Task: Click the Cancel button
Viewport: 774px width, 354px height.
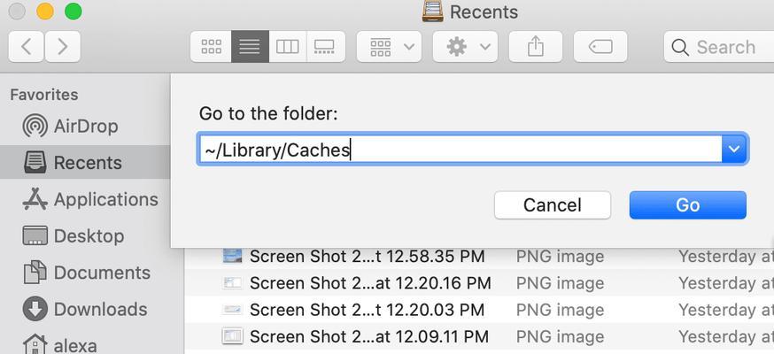Action: click(553, 205)
